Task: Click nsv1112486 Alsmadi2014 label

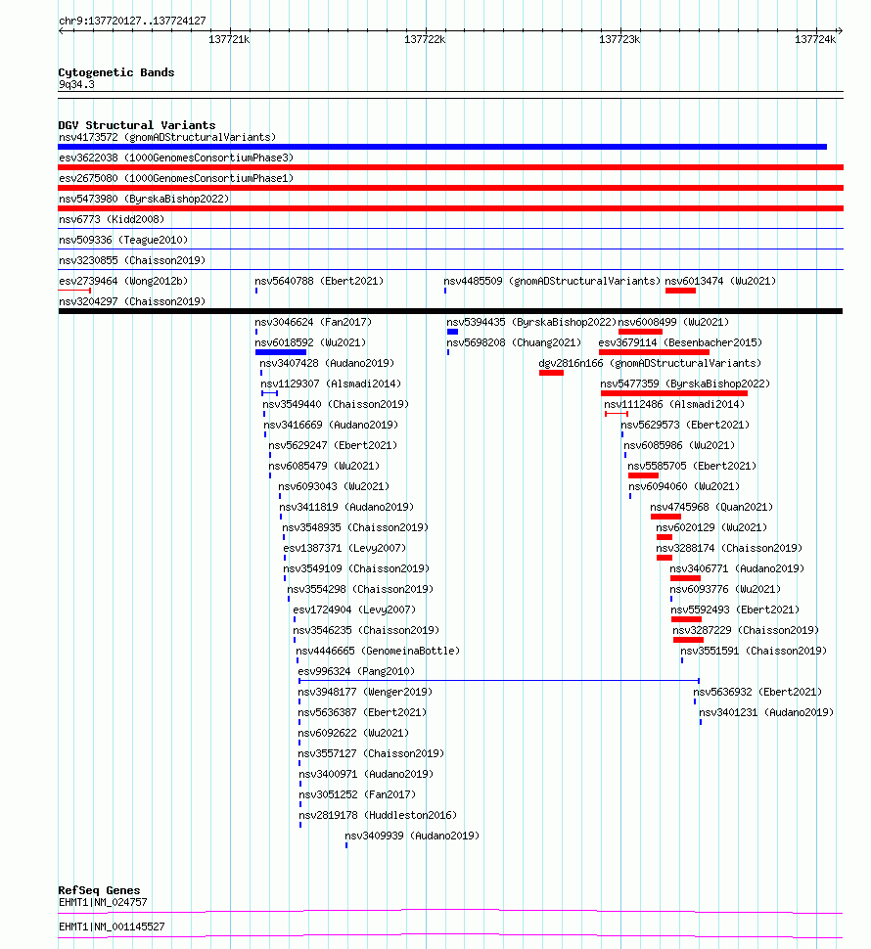Action: point(674,405)
